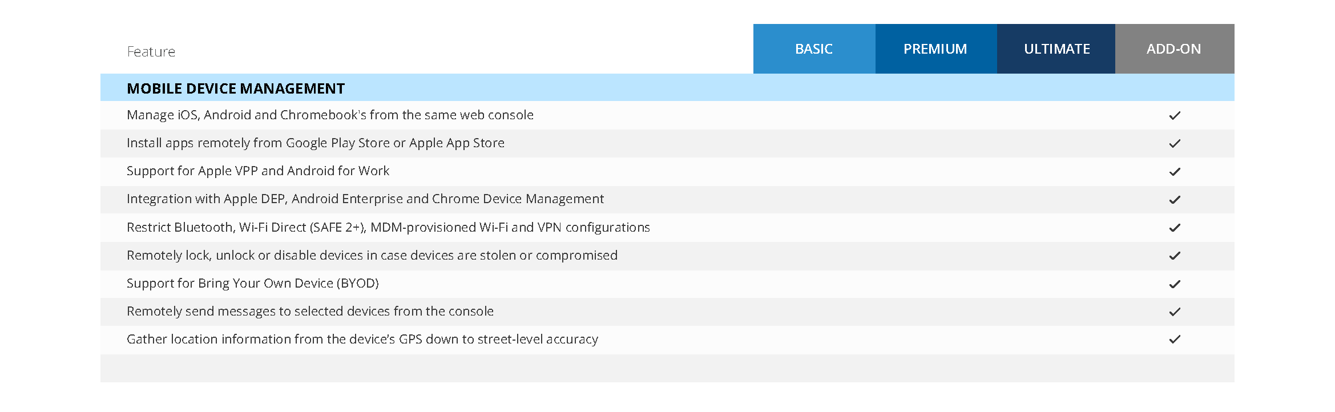This screenshot has height=412, width=1335.
Task: Click checkmark for Remotely send messages row
Action: click(x=1175, y=312)
